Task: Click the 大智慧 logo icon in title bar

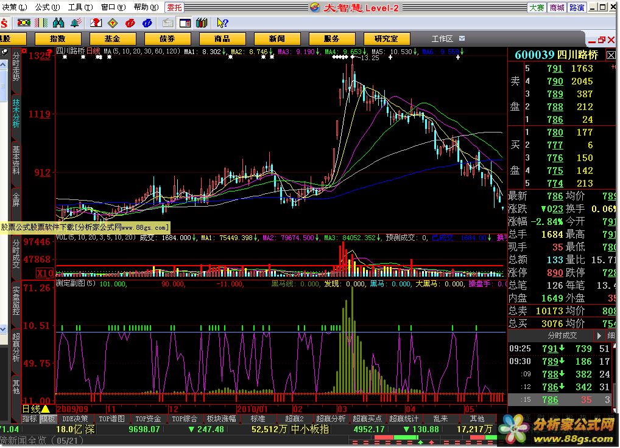Action: 315,7
